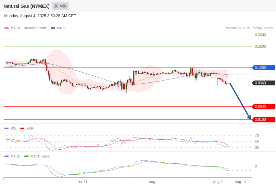The height and width of the screenshot is (187, 276).
Task: Click the MA 50 legend label
Action: 62,28
